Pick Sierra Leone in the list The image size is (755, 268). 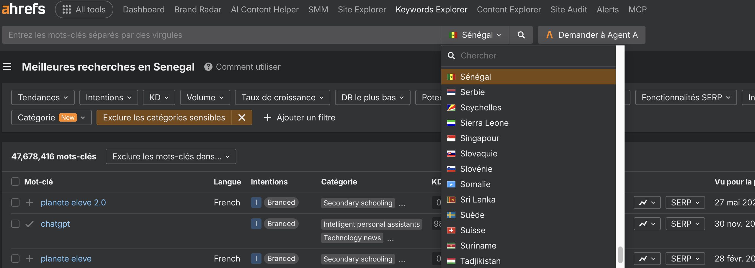pos(528,123)
